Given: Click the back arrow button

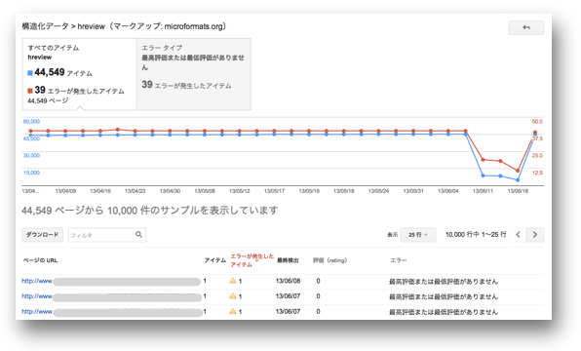Looking at the screenshot, I should pos(525,28).
